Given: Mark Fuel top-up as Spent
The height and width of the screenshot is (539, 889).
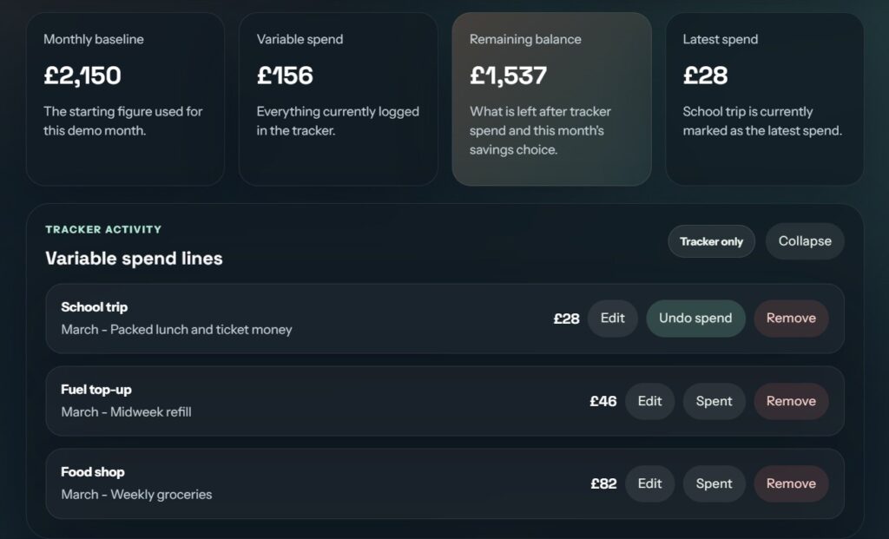Looking at the screenshot, I should pyautogui.click(x=714, y=401).
